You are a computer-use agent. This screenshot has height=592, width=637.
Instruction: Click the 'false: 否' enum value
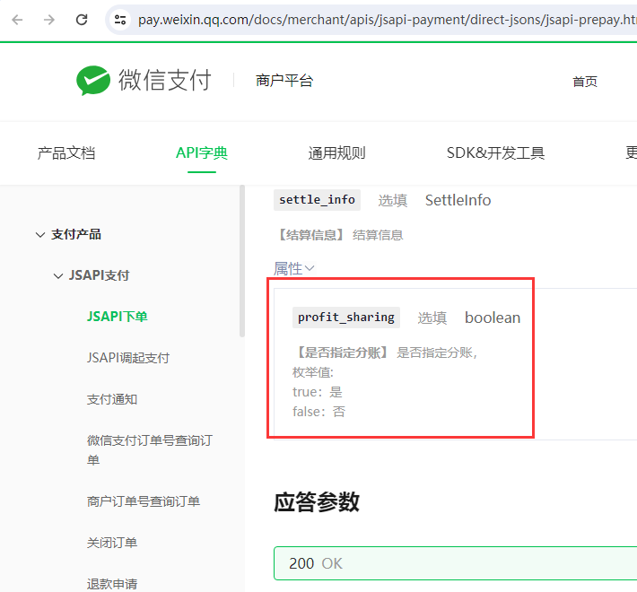pyautogui.click(x=318, y=412)
